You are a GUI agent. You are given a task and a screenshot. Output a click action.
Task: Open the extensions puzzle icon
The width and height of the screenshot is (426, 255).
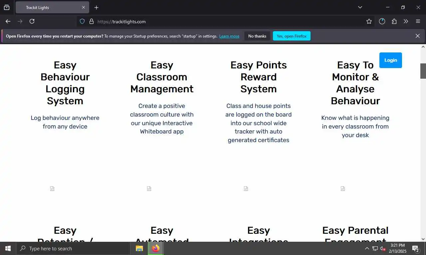(x=394, y=22)
